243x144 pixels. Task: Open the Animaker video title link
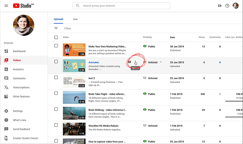pos(94,62)
